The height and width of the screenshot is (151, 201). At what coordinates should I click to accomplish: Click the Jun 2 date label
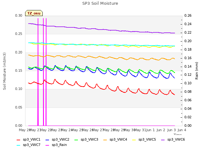(x=161, y=130)
